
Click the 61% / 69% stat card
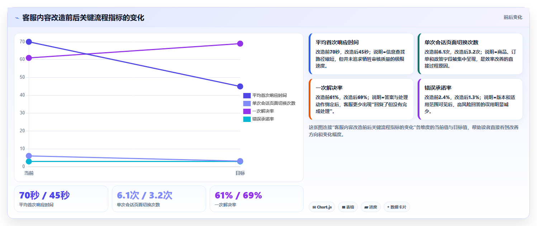257,199
